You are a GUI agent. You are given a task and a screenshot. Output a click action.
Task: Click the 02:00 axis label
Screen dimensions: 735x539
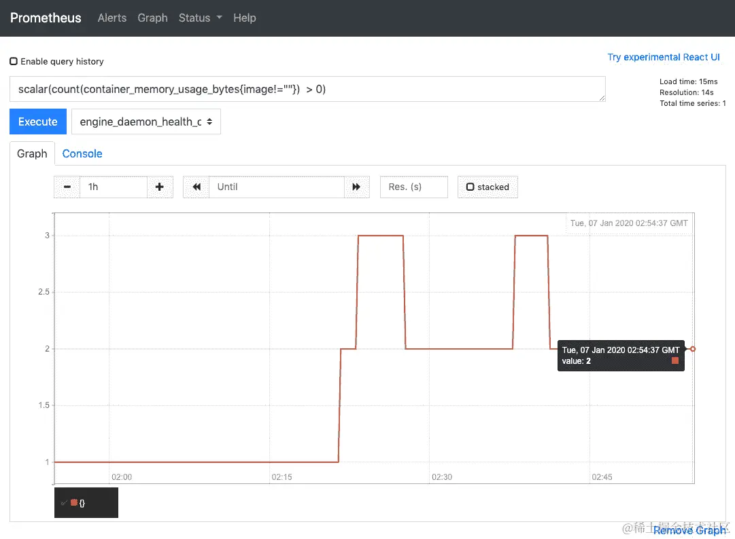point(122,477)
